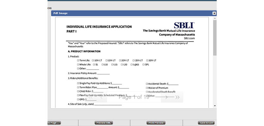Click the SBLI logo in the document
264x126 pixels.
tap(184, 25)
